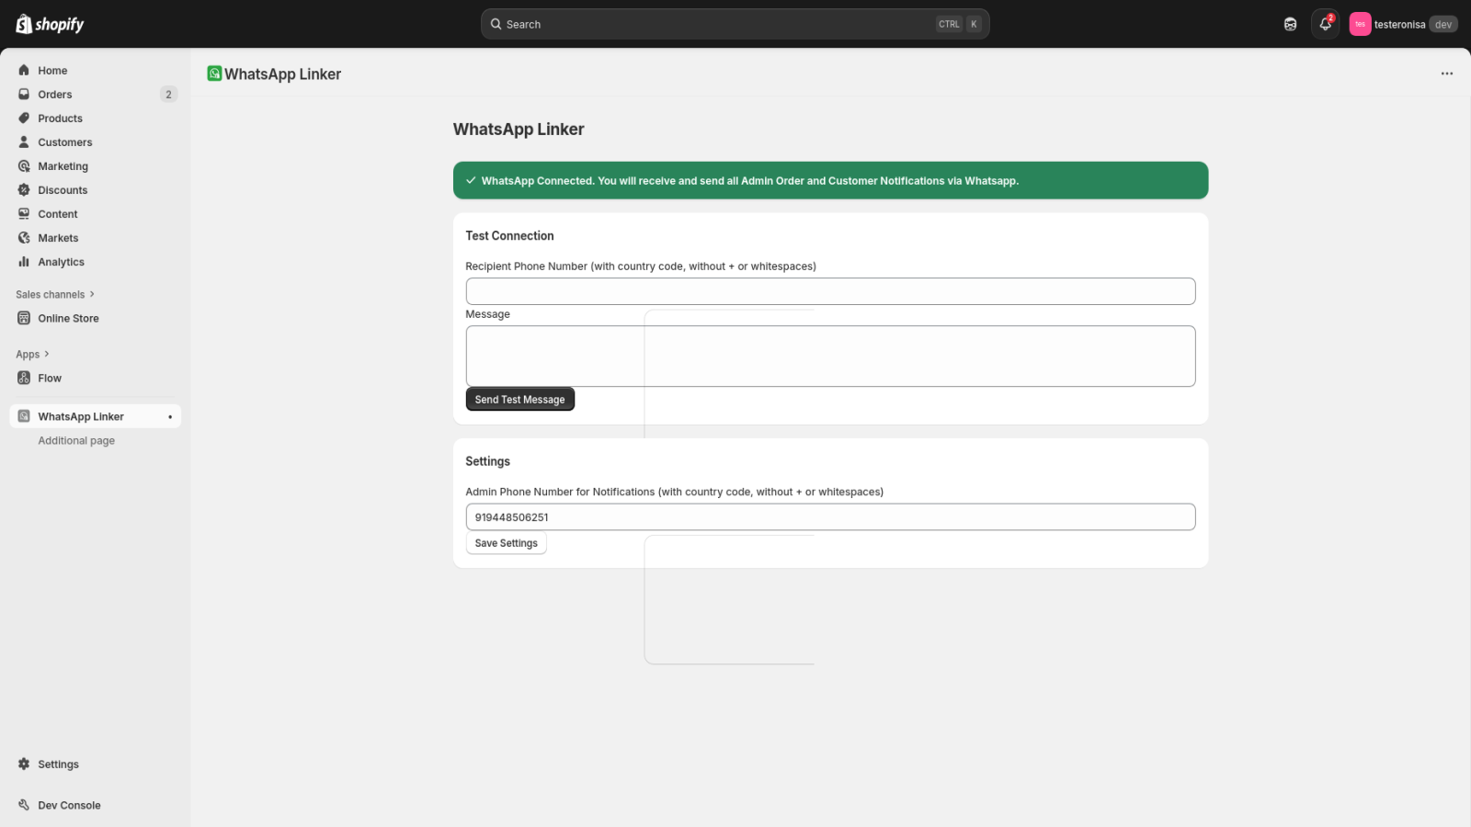Image resolution: width=1471 pixels, height=827 pixels.
Task: Click the Analytics bar chart icon
Action: coord(24,262)
